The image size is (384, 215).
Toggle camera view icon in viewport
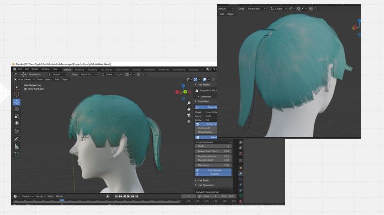click(x=189, y=115)
